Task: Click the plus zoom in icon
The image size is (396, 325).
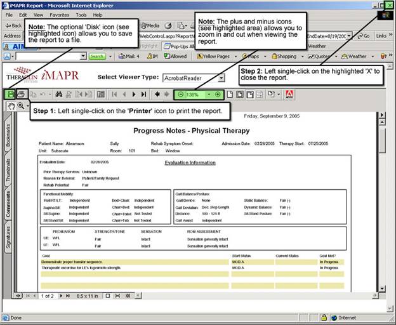Action: pyautogui.click(x=218, y=94)
